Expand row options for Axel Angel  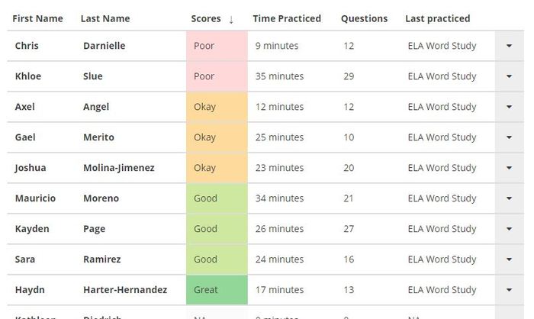509,107
